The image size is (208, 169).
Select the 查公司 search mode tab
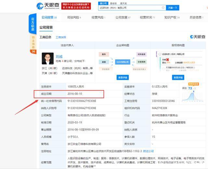point(103,3)
